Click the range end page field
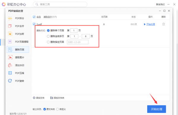This screenshot has height=115, width=178. click(x=86, y=36)
